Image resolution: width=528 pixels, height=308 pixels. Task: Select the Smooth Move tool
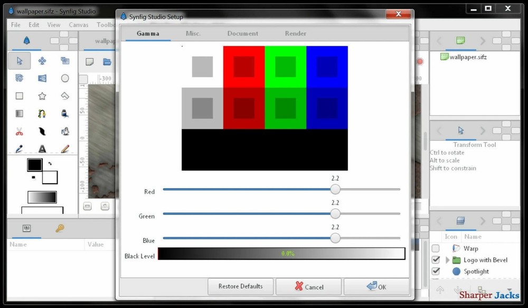pyautogui.click(x=42, y=61)
